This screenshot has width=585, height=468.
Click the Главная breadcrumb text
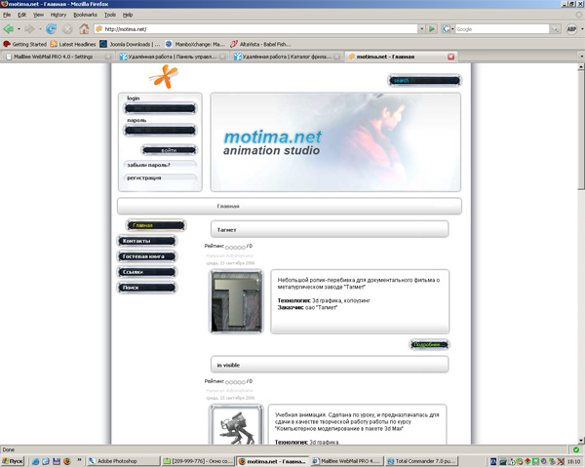click(x=228, y=206)
